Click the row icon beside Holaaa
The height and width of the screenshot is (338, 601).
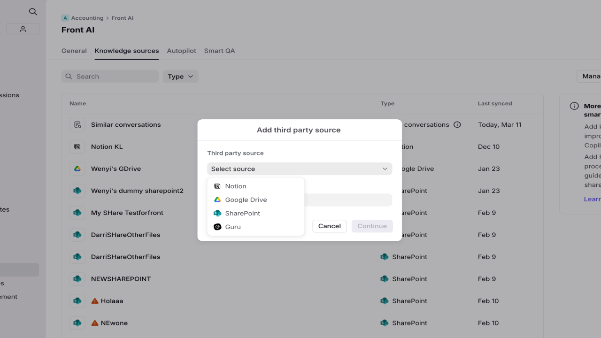(x=77, y=301)
